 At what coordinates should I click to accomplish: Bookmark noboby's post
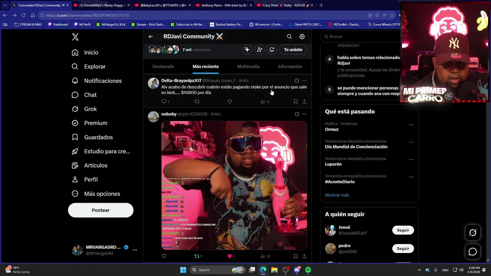pyautogui.click(x=295, y=256)
